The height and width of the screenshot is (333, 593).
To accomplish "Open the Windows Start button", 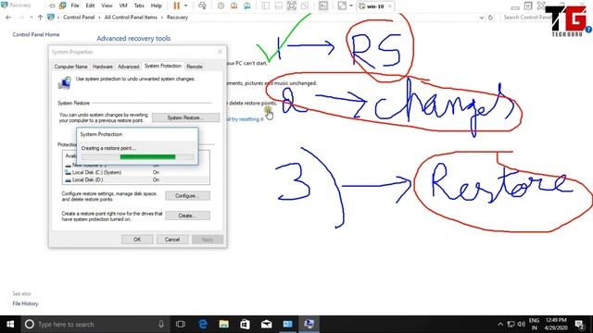I will pos(10,325).
